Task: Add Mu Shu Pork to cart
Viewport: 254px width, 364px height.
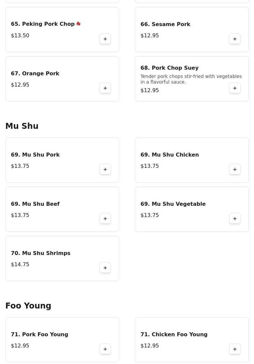Action: 105,169
